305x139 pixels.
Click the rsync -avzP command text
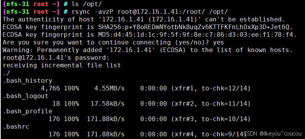tap(149, 12)
